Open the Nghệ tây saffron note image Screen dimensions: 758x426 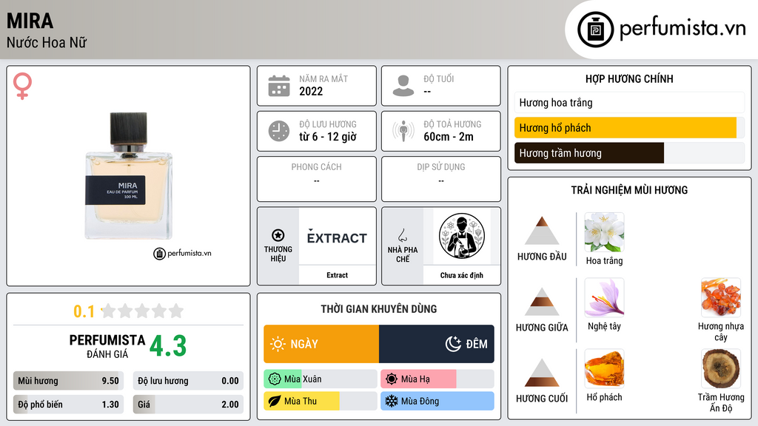click(x=604, y=297)
